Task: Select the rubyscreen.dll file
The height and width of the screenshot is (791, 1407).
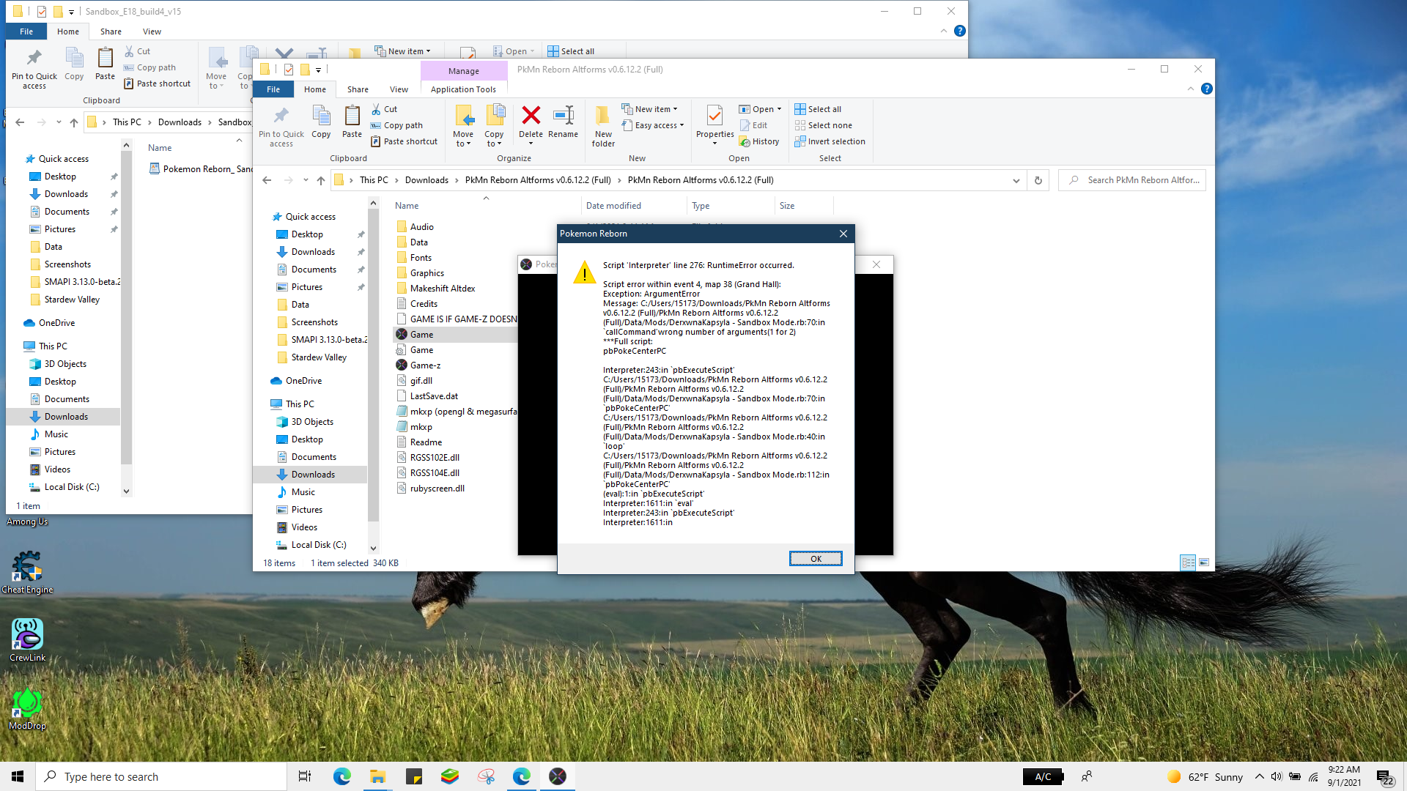Action: (x=437, y=489)
